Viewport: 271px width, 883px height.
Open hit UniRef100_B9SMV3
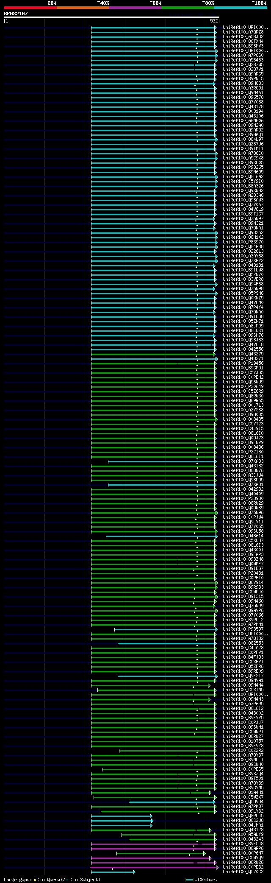coord(243,46)
